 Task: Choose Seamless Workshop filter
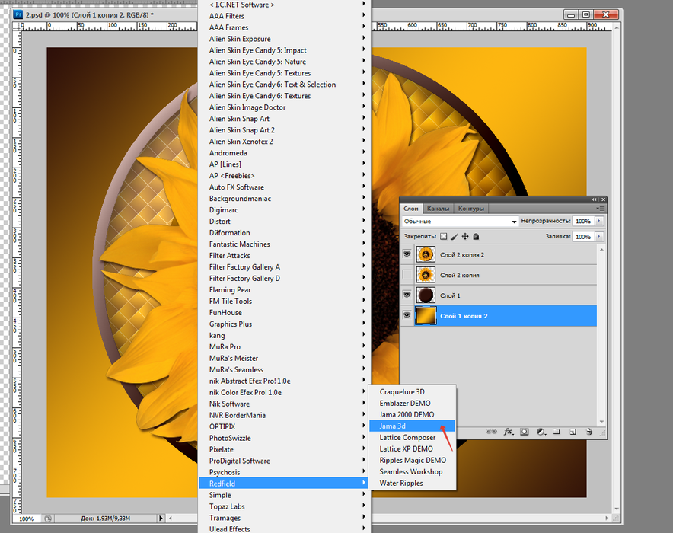pos(412,471)
